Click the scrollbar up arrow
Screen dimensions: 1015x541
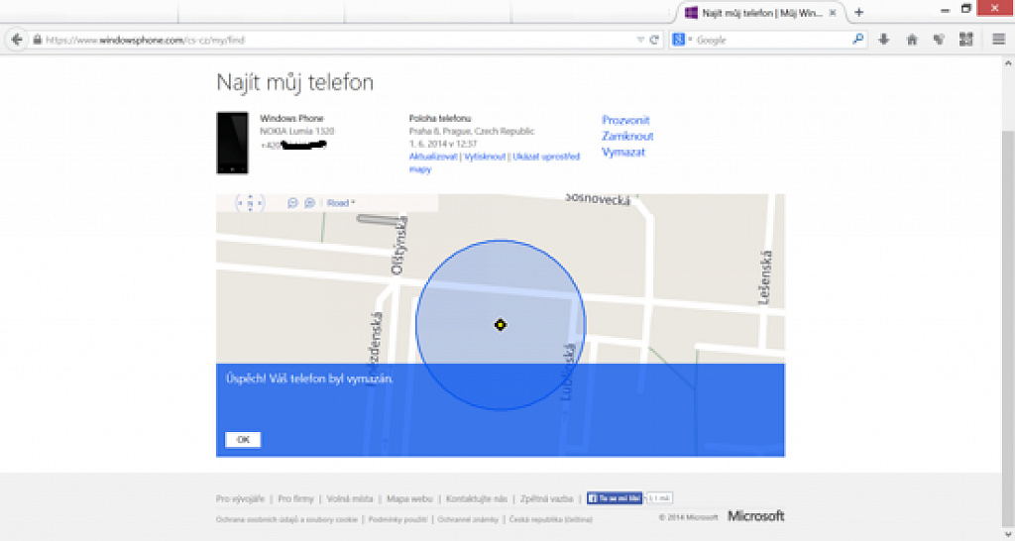tap(1008, 63)
